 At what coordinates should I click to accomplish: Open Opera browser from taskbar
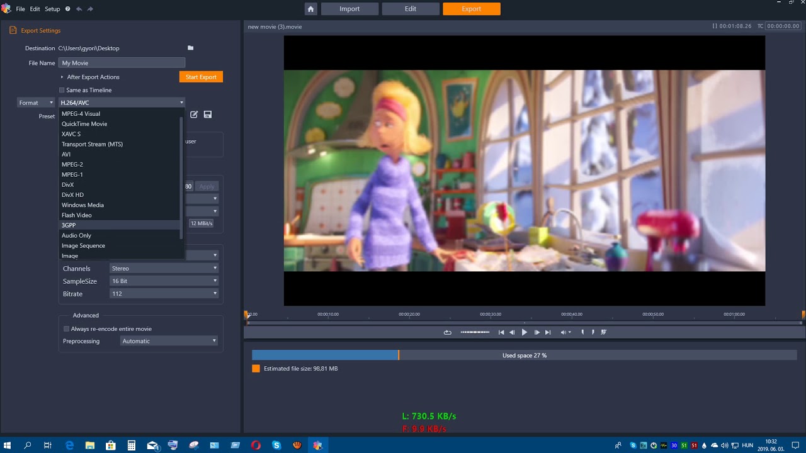(256, 445)
